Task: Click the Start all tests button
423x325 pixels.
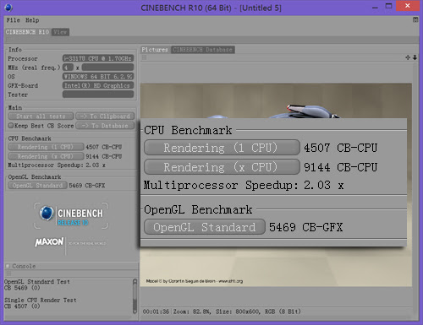Action: click(41, 116)
